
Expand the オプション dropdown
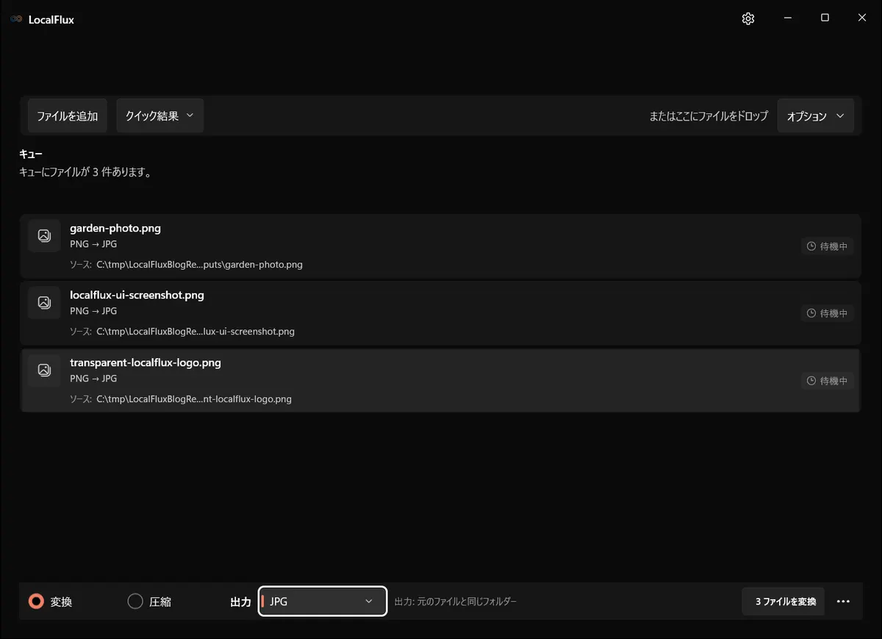point(815,116)
